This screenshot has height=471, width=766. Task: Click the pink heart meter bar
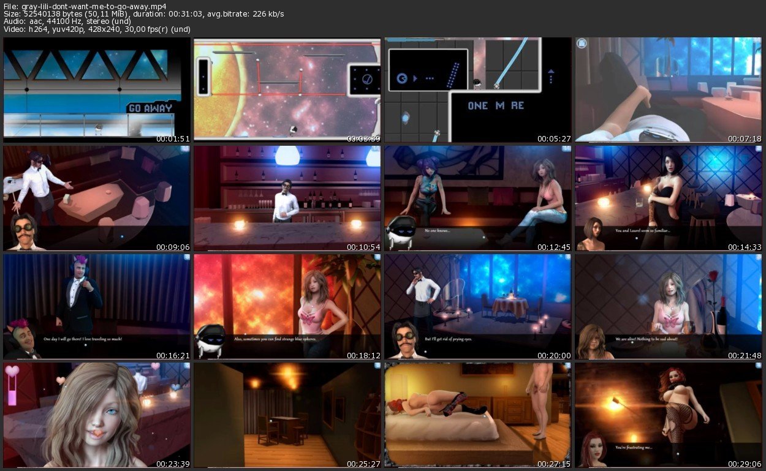12,386
